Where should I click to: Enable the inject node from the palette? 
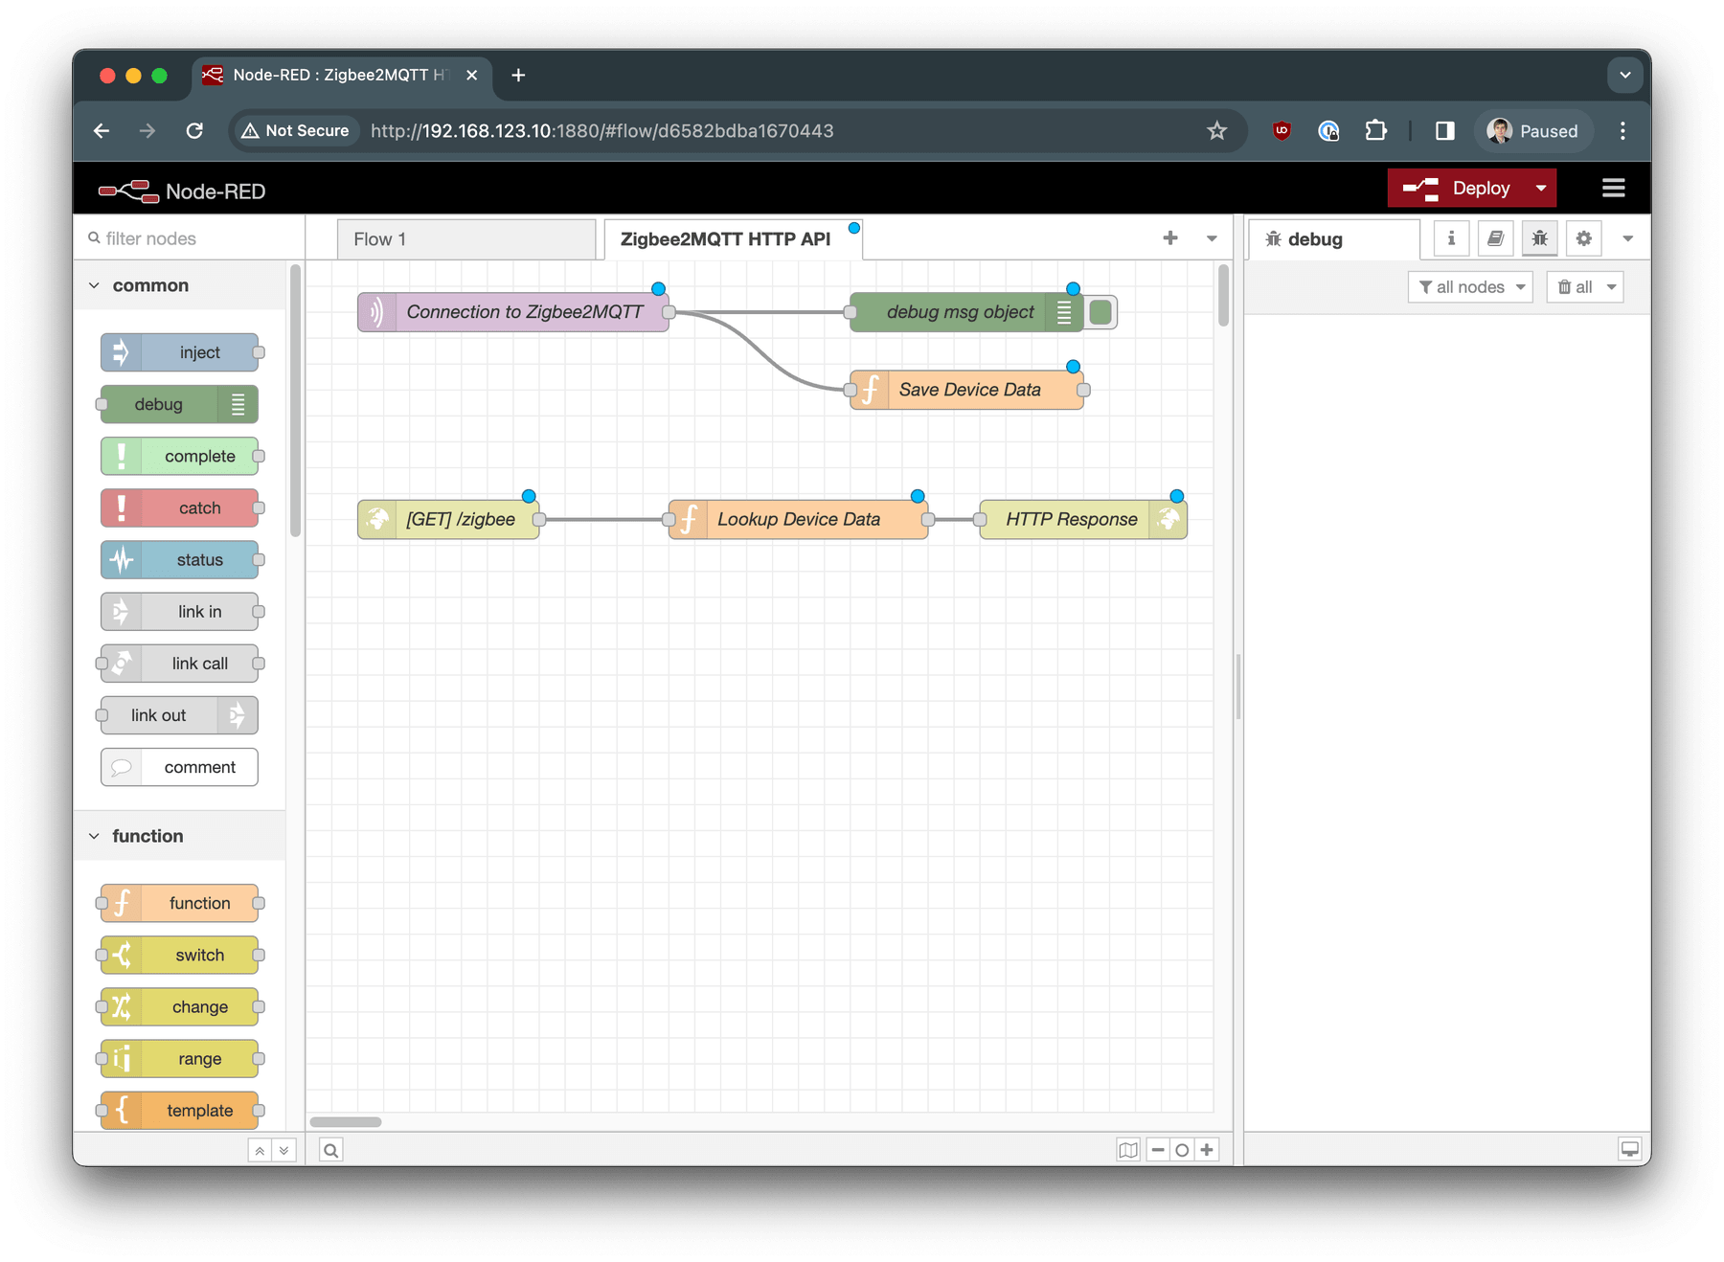(182, 352)
